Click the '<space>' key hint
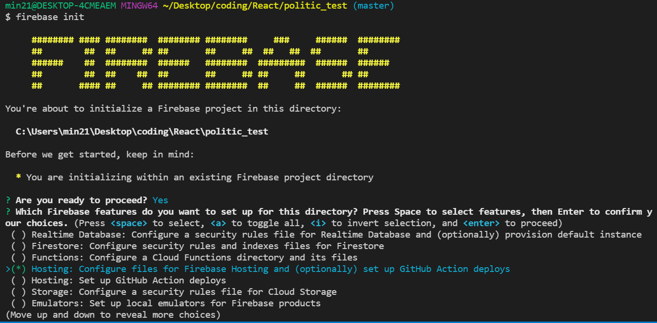The width and height of the screenshot is (657, 323). click(129, 223)
